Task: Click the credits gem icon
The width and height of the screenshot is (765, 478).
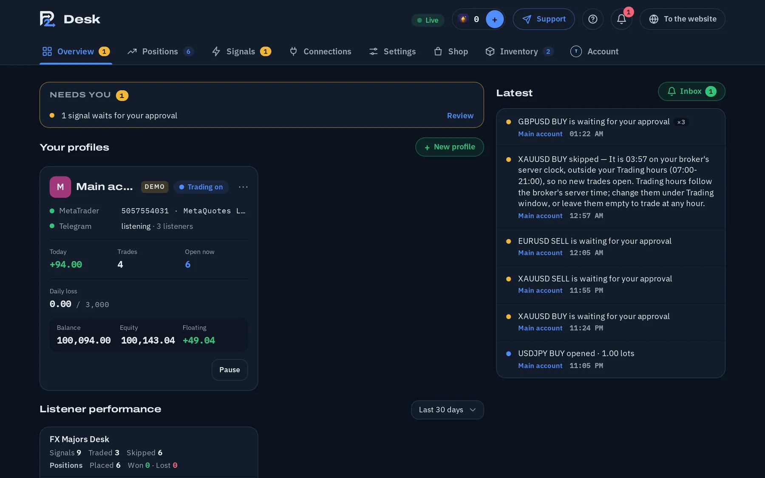Action: tap(463, 19)
